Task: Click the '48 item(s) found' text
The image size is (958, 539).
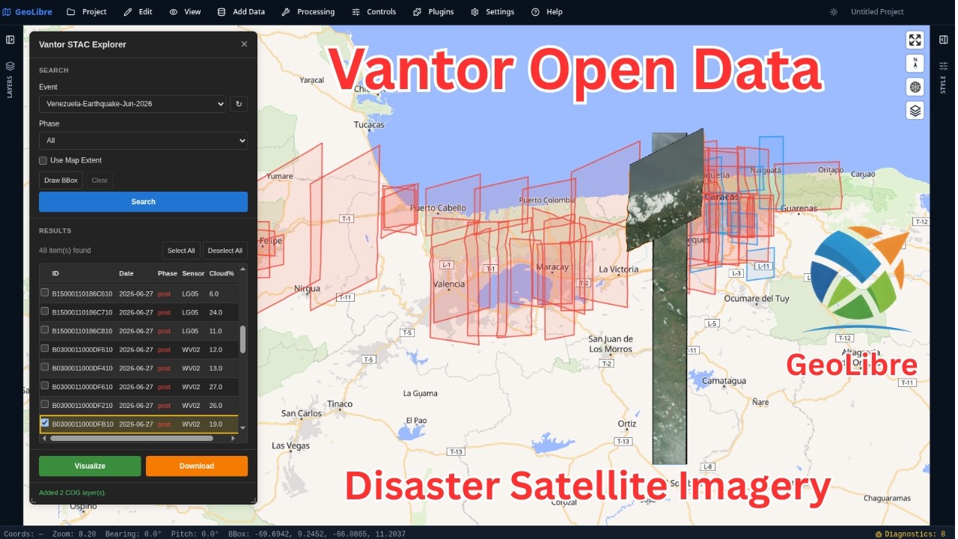Action: pos(65,251)
